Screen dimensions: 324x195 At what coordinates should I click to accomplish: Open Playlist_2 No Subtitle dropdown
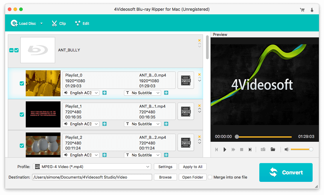pyautogui.click(x=142, y=155)
